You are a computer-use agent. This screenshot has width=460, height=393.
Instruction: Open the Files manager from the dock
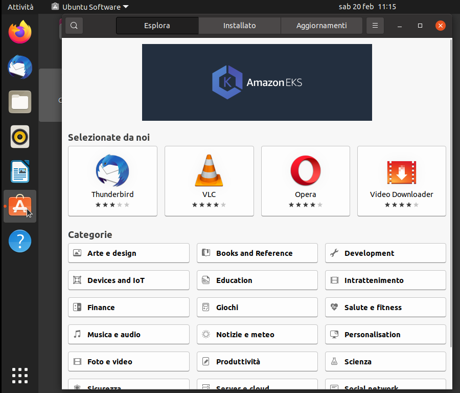pos(20,102)
